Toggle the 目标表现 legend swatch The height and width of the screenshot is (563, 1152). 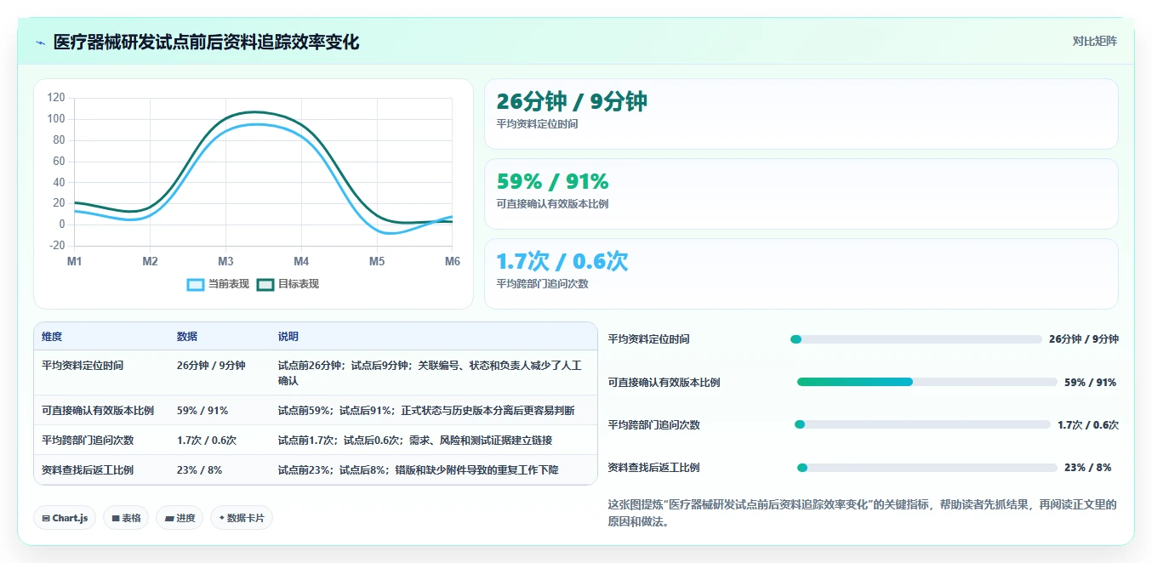tap(265, 284)
